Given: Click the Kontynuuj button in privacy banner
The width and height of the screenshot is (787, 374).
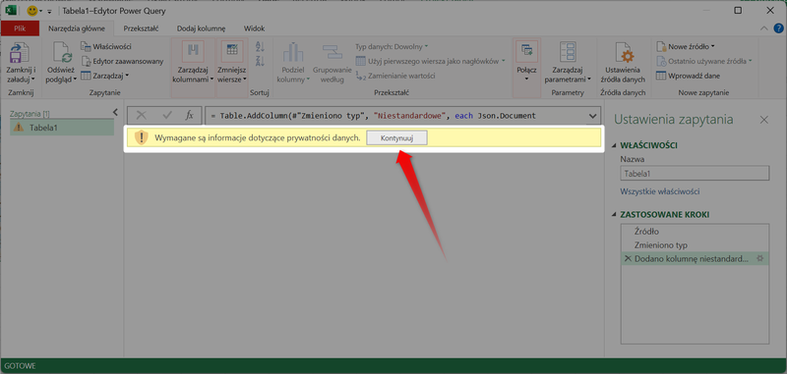Looking at the screenshot, I should click(396, 138).
